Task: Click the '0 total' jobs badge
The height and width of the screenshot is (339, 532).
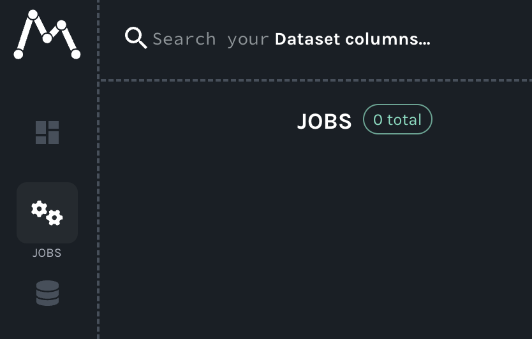Action: tap(397, 120)
